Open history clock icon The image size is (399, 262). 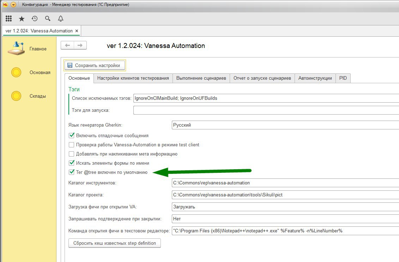(35, 19)
